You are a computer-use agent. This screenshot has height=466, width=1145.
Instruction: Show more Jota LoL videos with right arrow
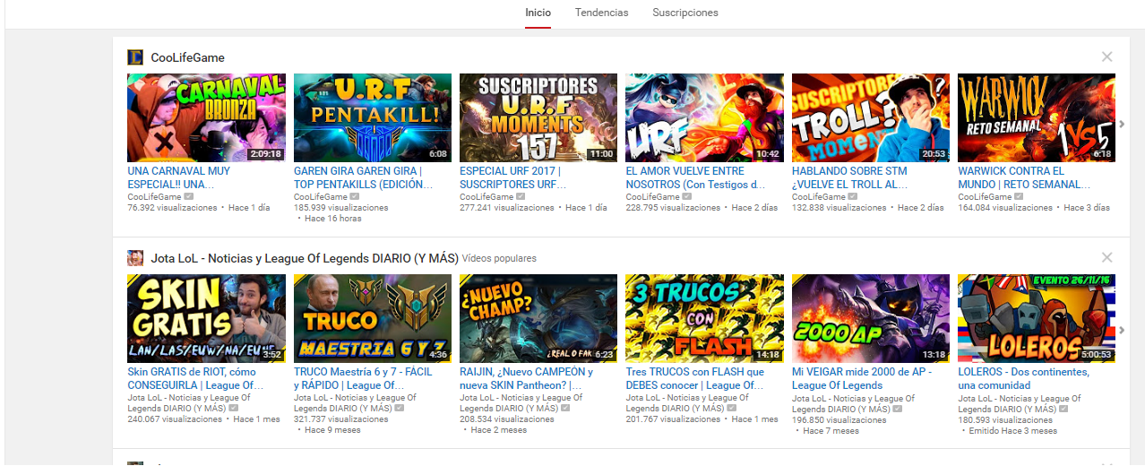[1121, 330]
